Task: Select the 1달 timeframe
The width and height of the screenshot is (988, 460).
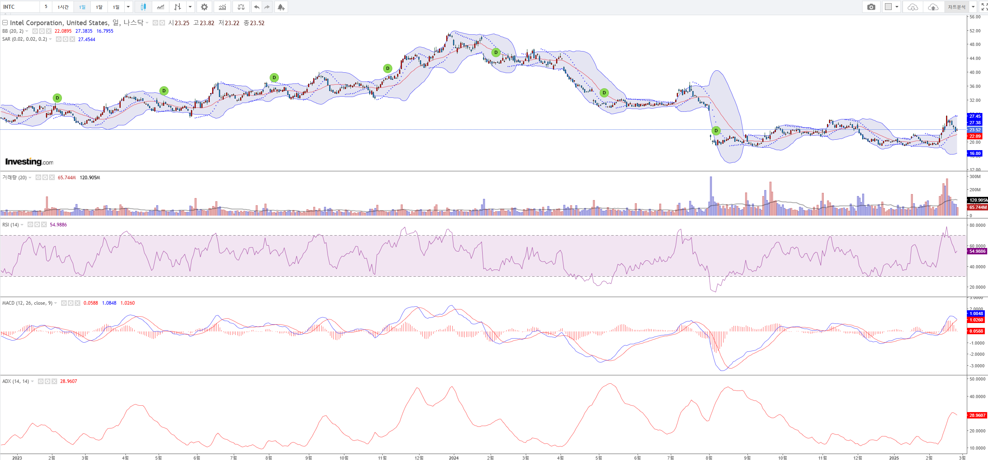Action: pos(99,7)
